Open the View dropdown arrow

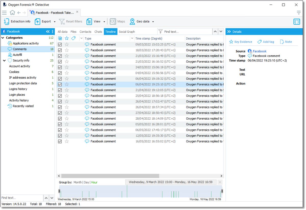tap(104, 22)
